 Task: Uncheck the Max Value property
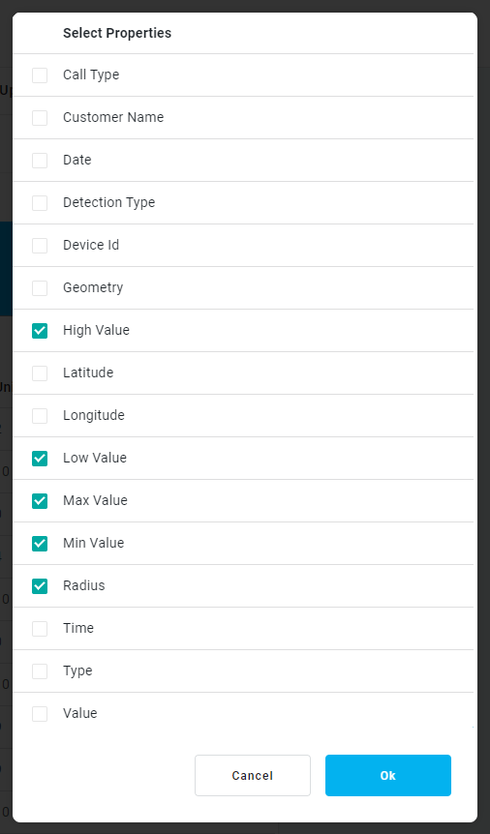[x=40, y=501]
